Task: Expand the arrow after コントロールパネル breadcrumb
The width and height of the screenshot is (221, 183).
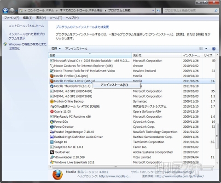Action: 57,11
